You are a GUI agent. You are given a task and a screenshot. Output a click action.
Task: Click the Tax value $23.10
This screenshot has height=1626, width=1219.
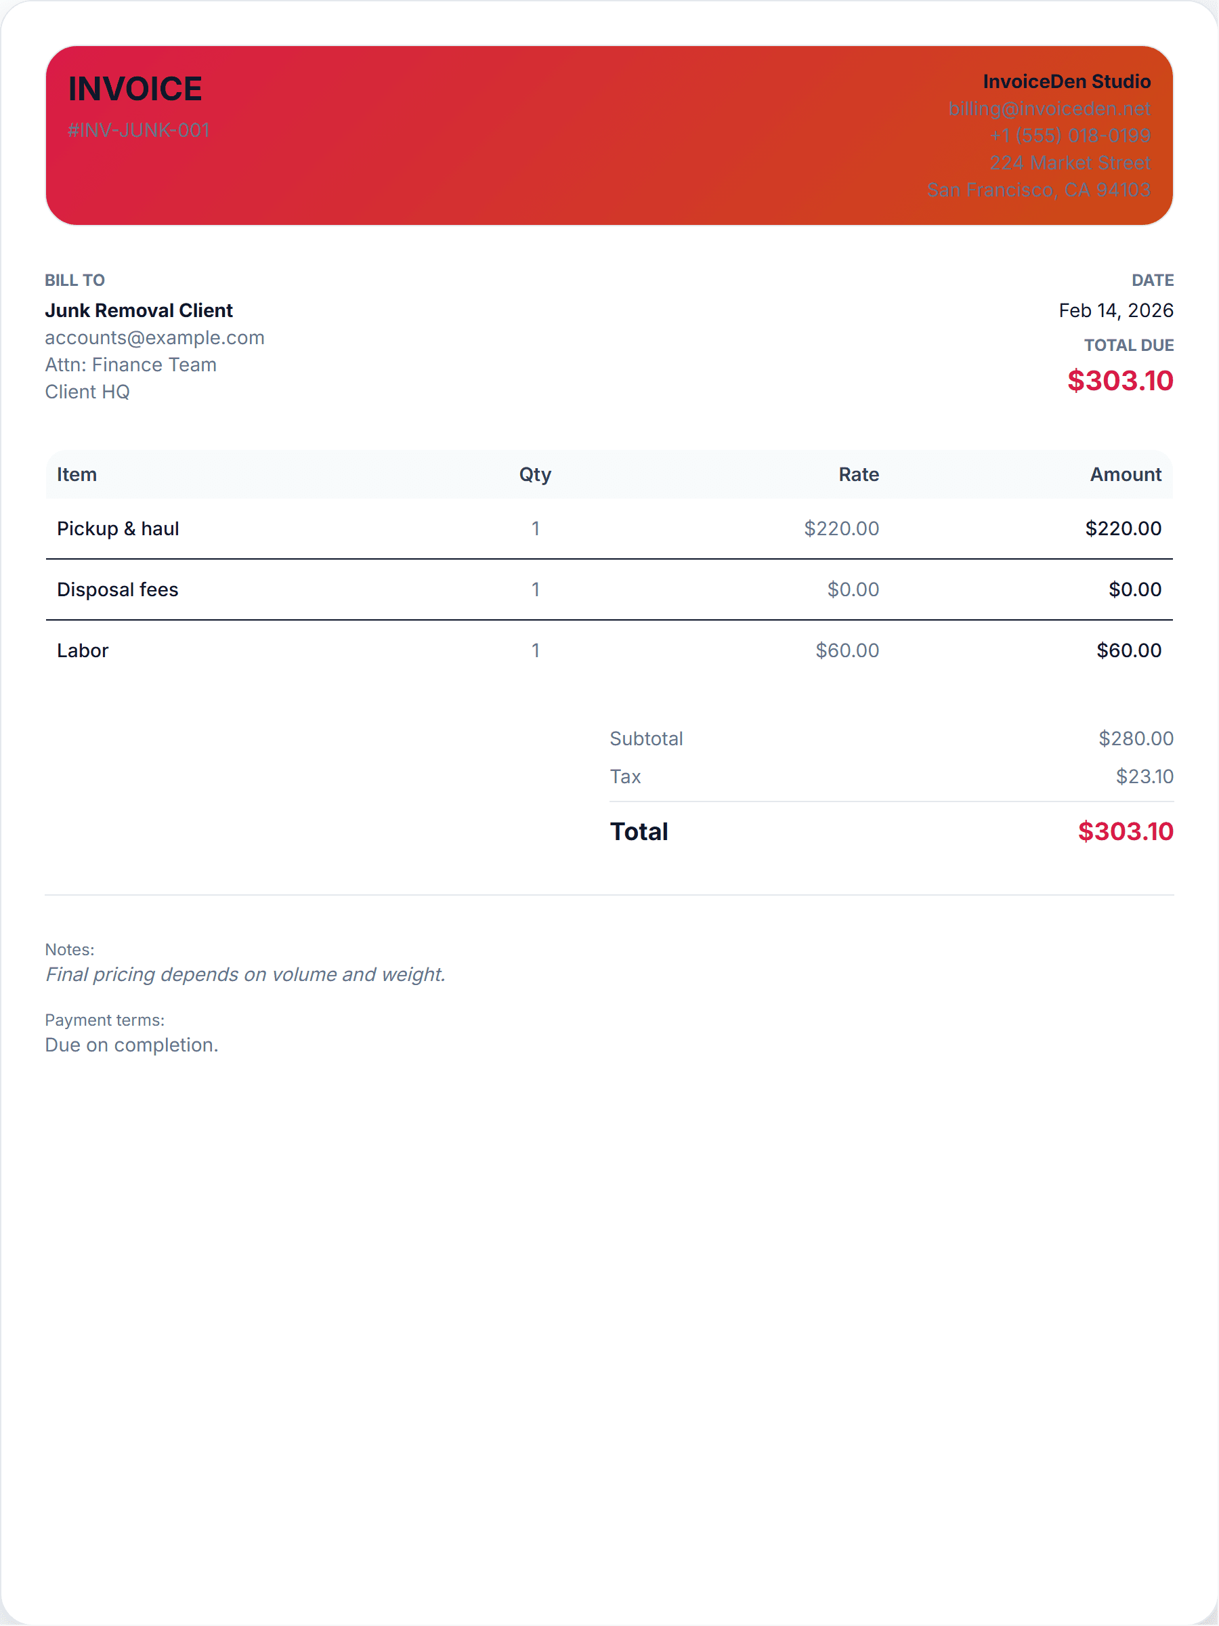click(x=1144, y=776)
